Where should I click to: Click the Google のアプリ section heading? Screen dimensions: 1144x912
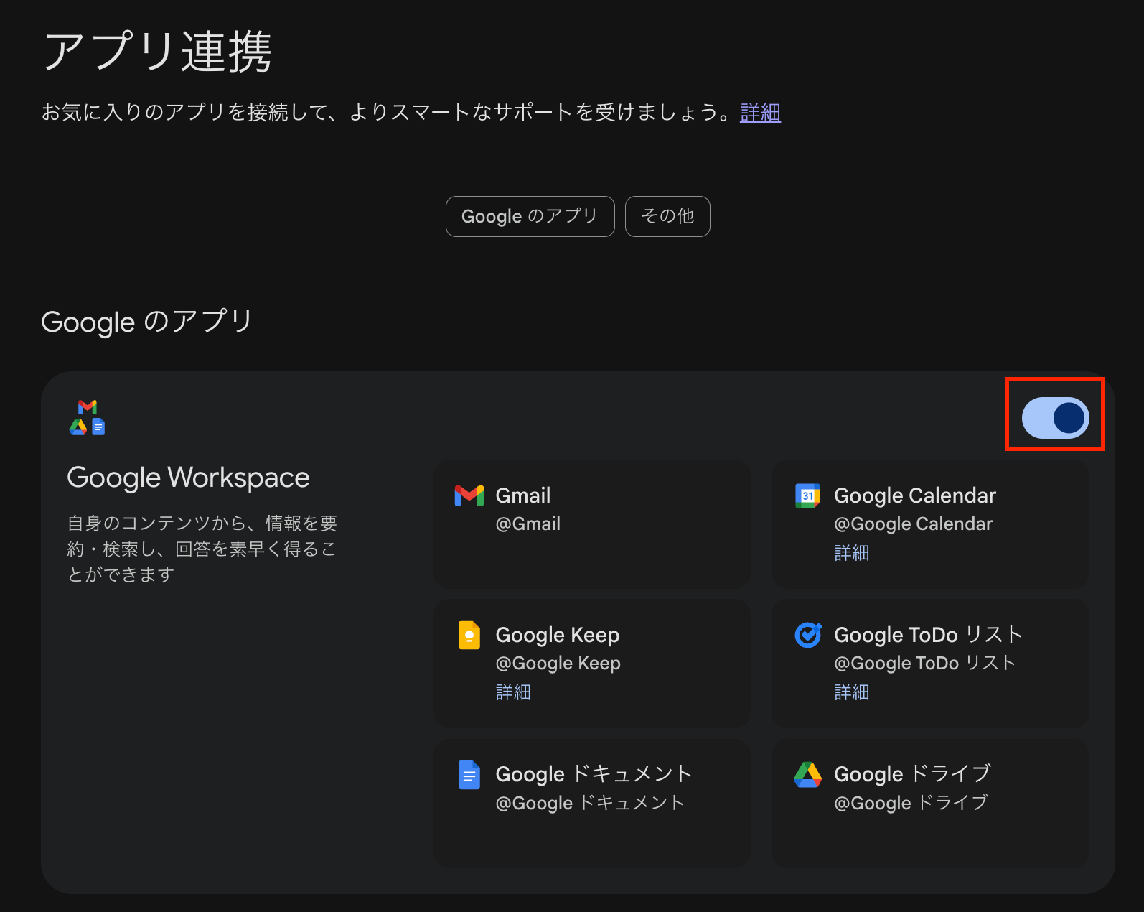(x=147, y=322)
